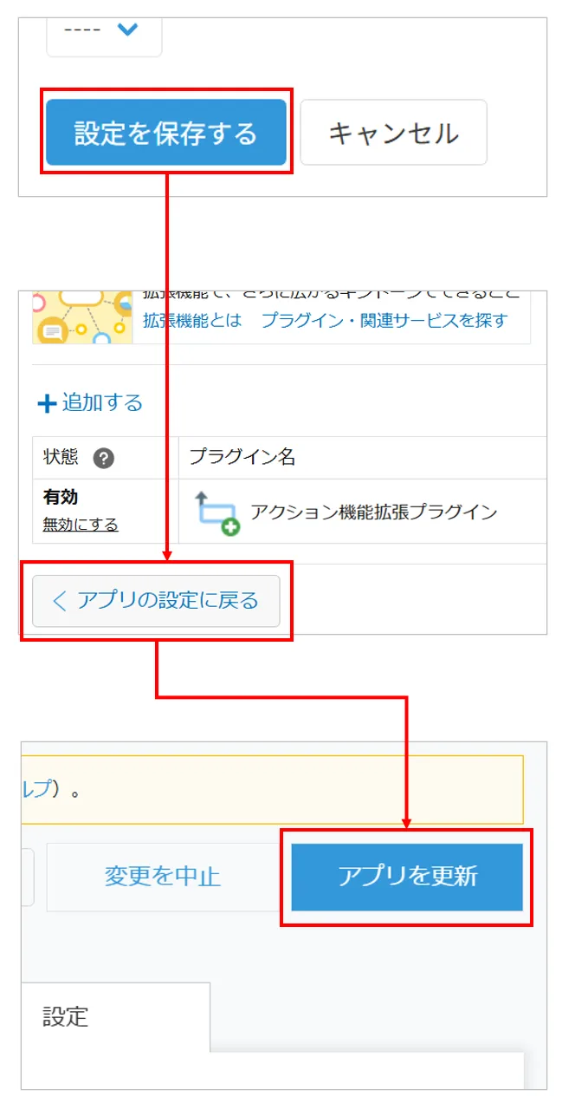Click the plus icon beside 追加する

point(46,403)
